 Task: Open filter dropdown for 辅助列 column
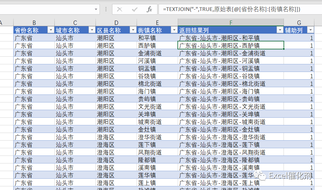(x=310, y=30)
